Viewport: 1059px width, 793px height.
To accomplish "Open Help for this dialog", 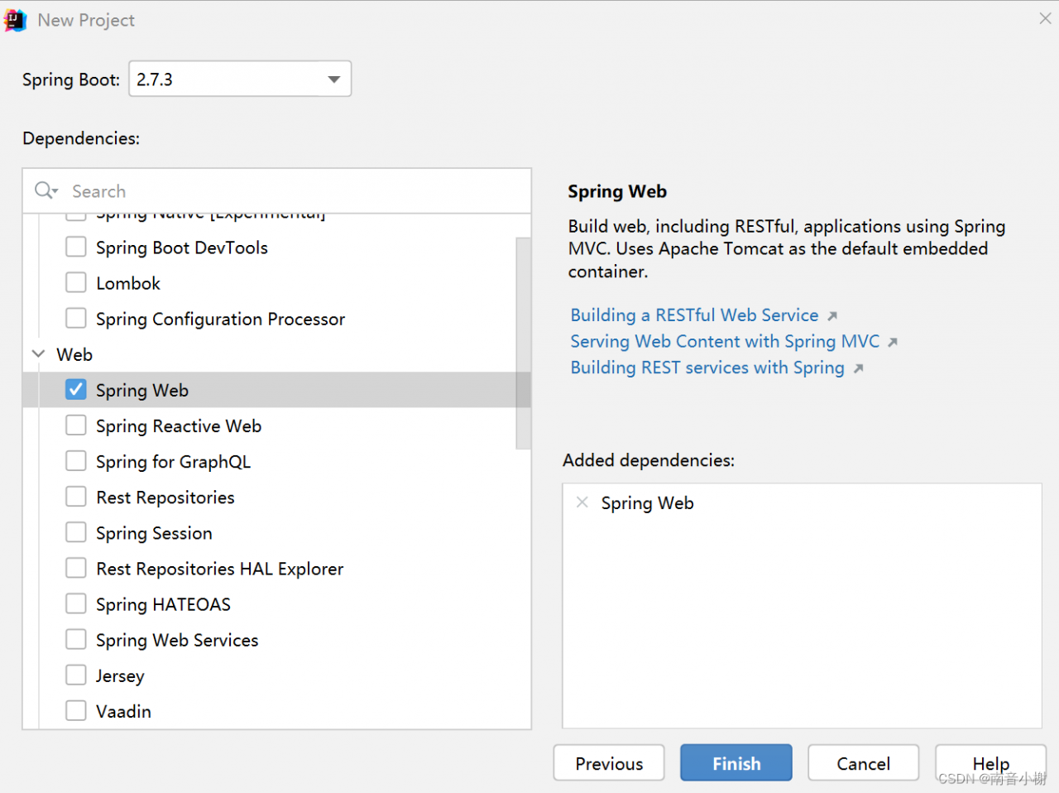I will pos(991,763).
